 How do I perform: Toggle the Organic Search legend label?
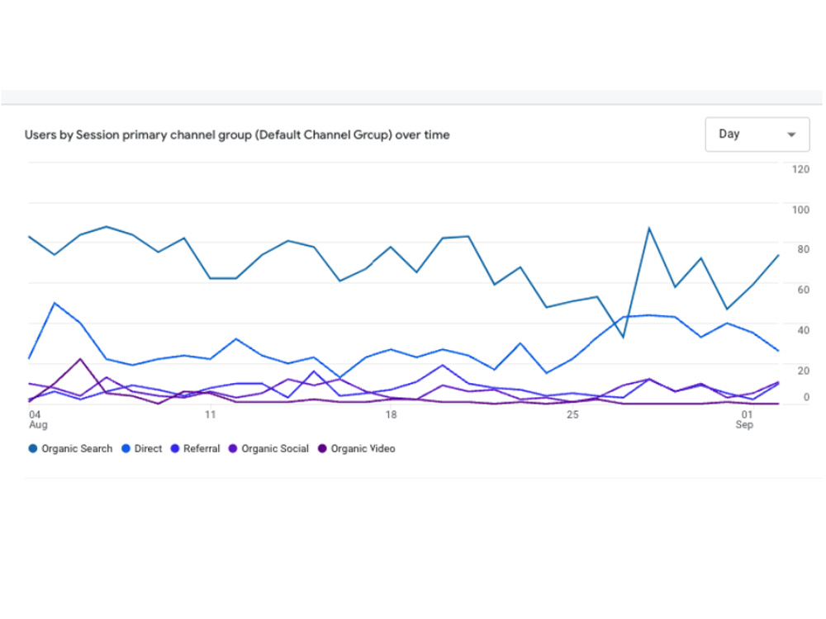77,448
